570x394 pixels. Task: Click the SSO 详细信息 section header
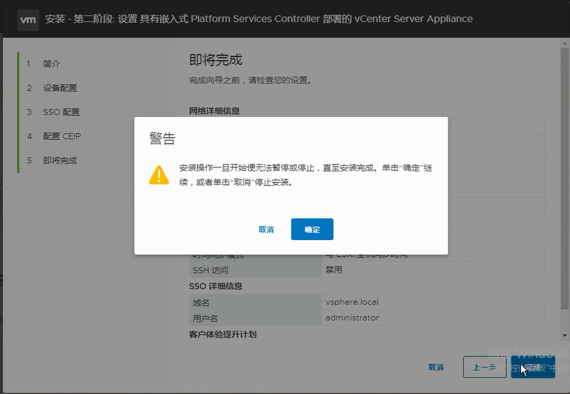pyautogui.click(x=216, y=286)
